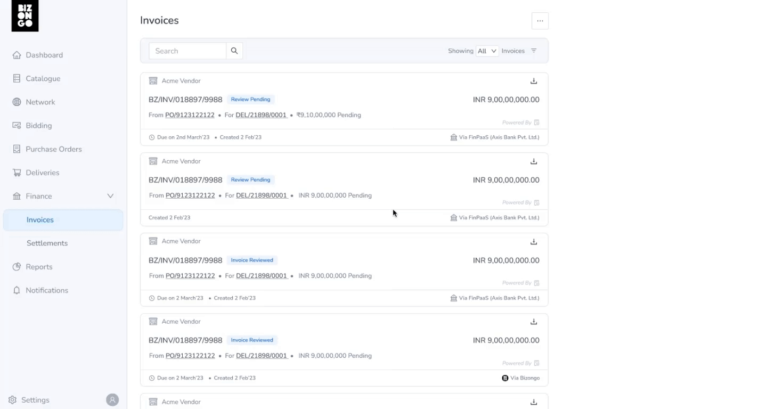
Task: Click the search magnifier icon
Action: point(234,51)
